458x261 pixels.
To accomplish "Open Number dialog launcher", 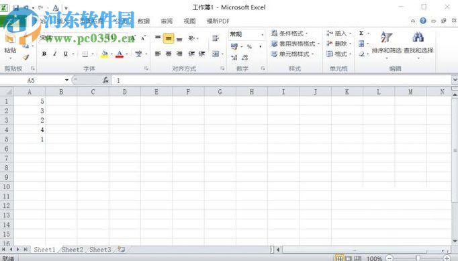I will (263, 68).
